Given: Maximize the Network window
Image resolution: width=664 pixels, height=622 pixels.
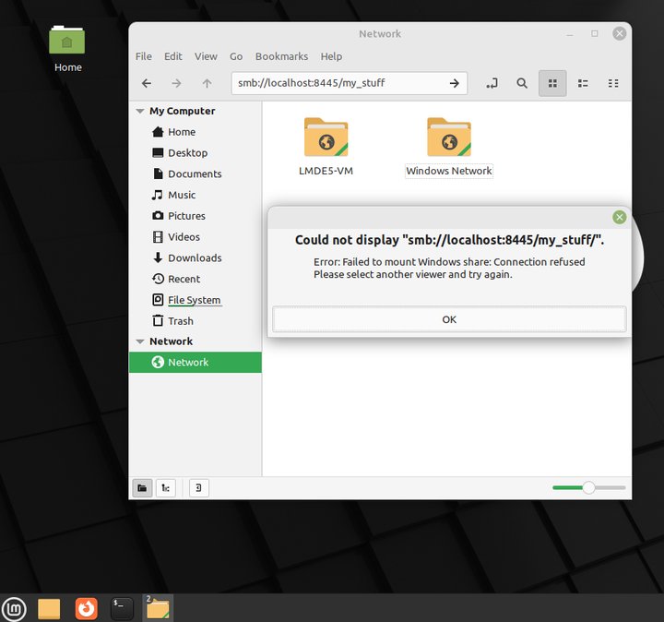Looking at the screenshot, I should (x=595, y=34).
